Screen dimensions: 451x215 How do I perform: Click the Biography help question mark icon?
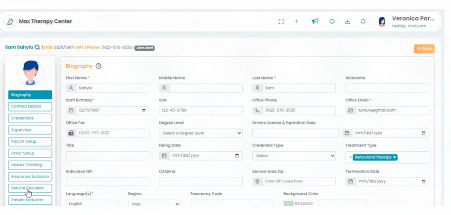[x=99, y=66]
